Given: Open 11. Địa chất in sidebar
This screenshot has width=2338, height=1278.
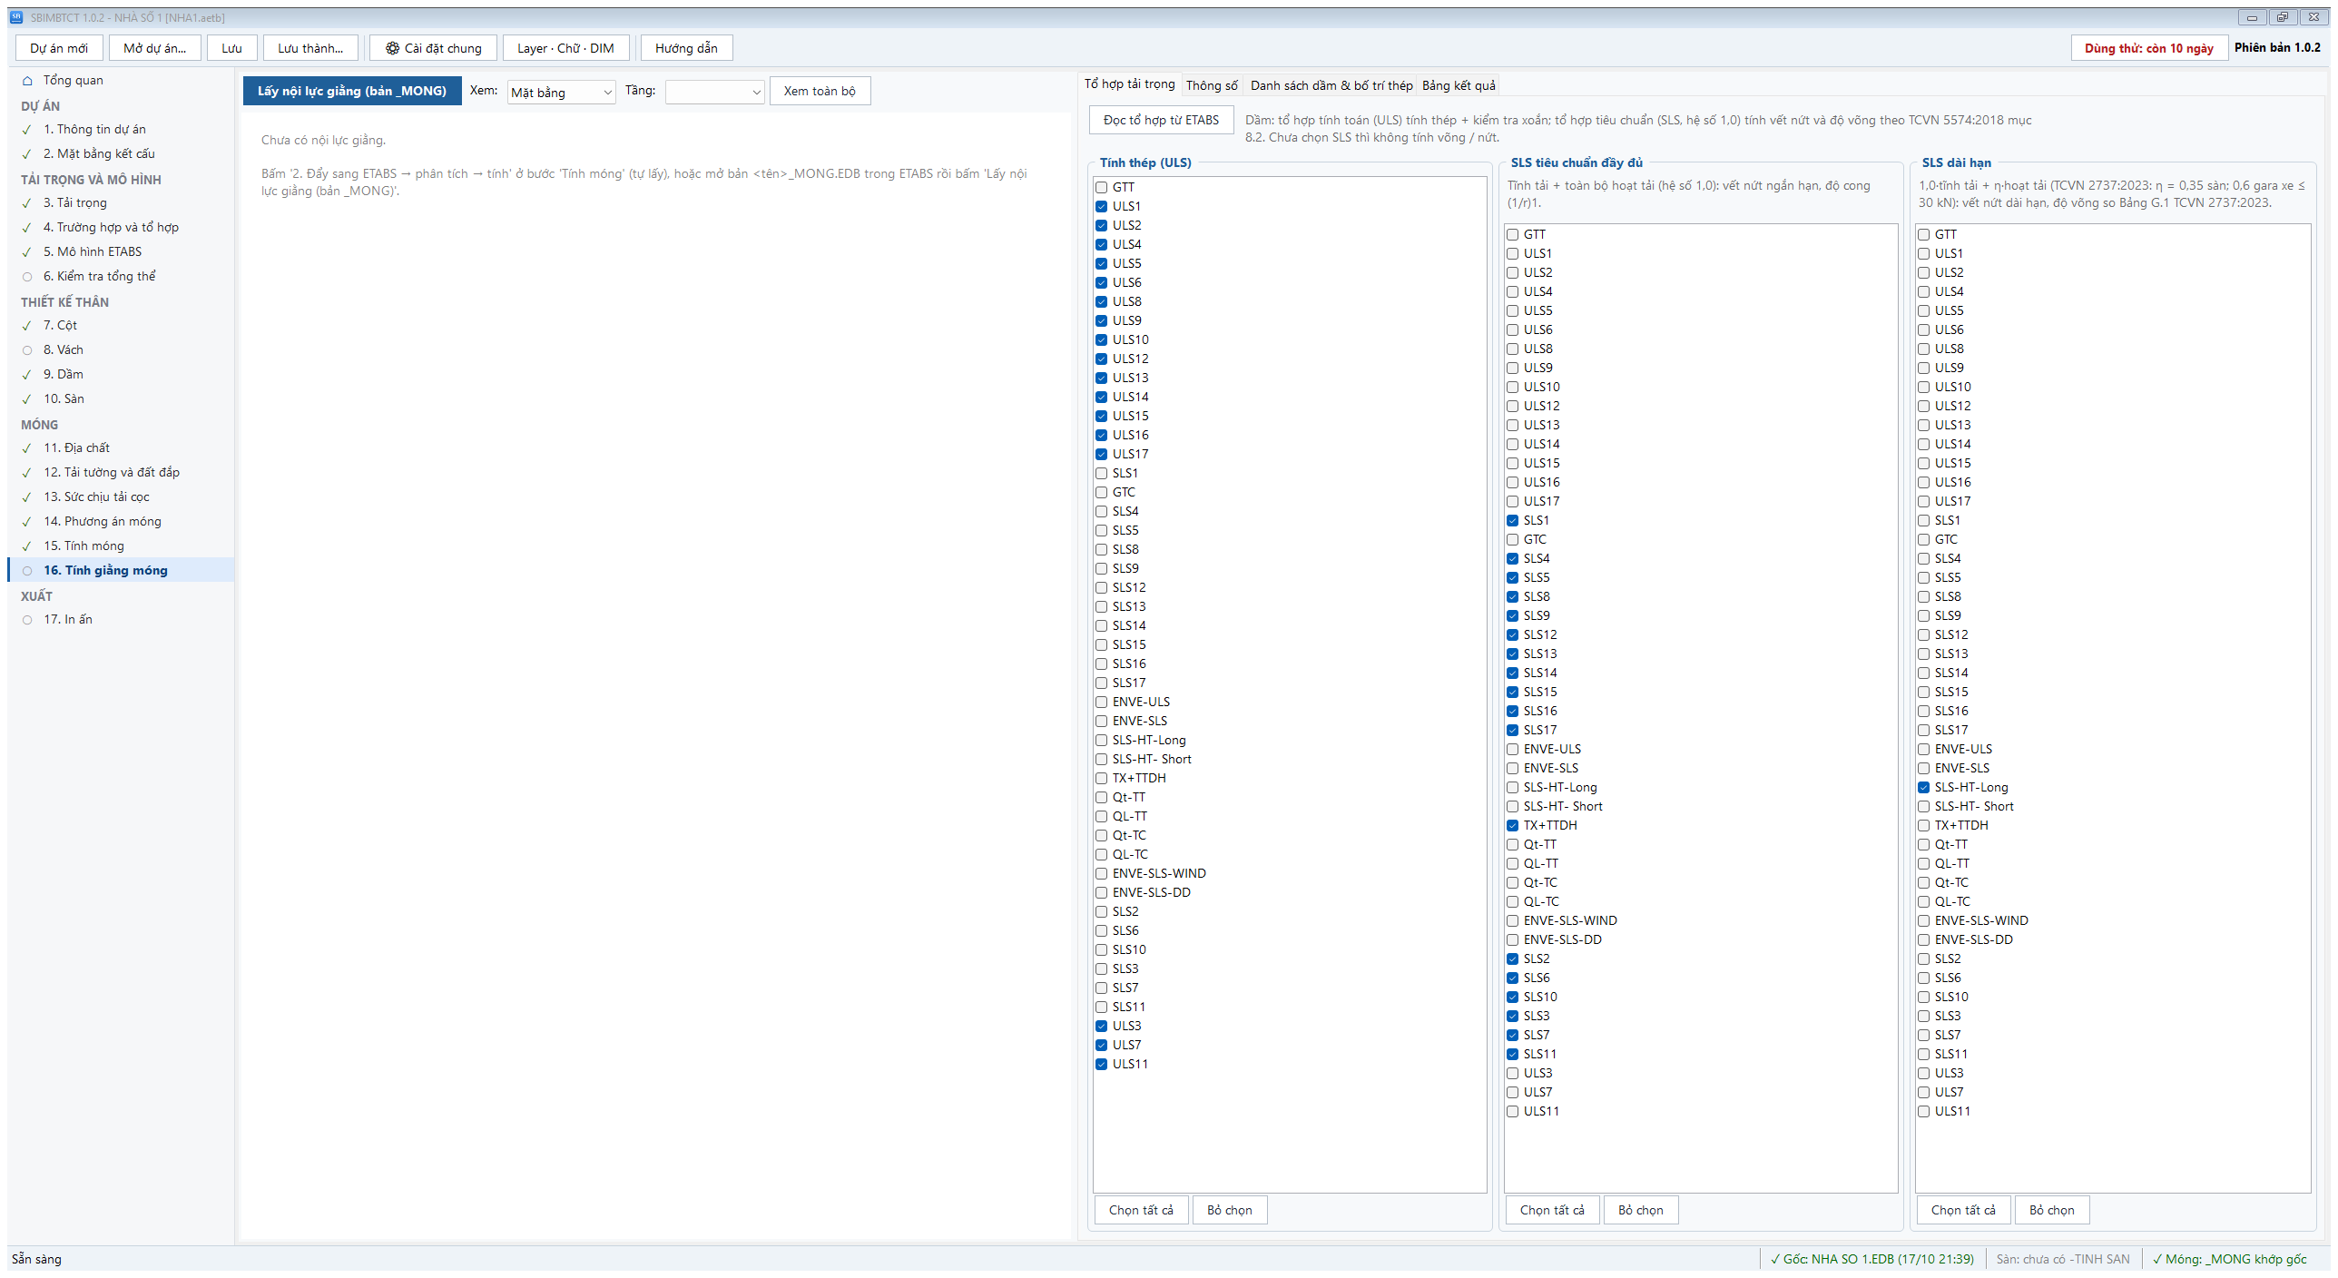Looking at the screenshot, I should [x=121, y=447].
